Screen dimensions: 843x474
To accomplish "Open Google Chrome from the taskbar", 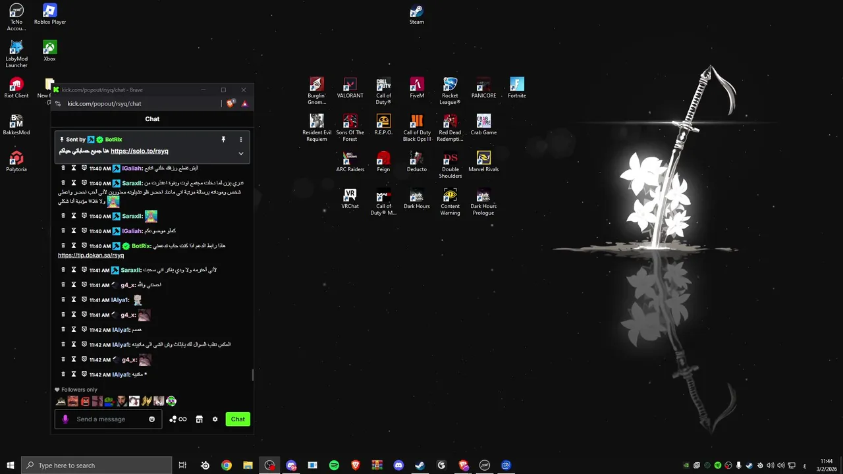I will tap(227, 465).
